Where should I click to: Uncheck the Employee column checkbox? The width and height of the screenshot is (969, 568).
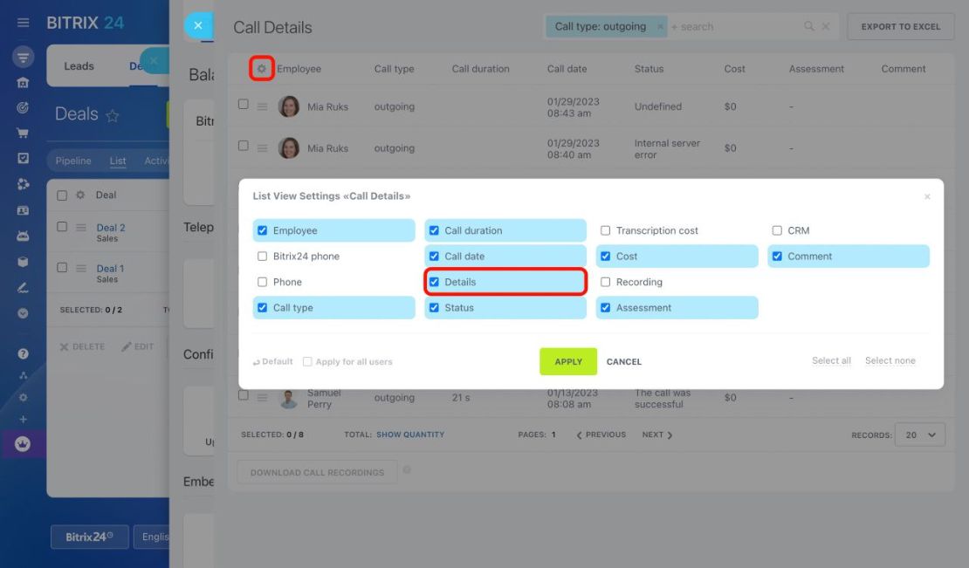tap(263, 230)
